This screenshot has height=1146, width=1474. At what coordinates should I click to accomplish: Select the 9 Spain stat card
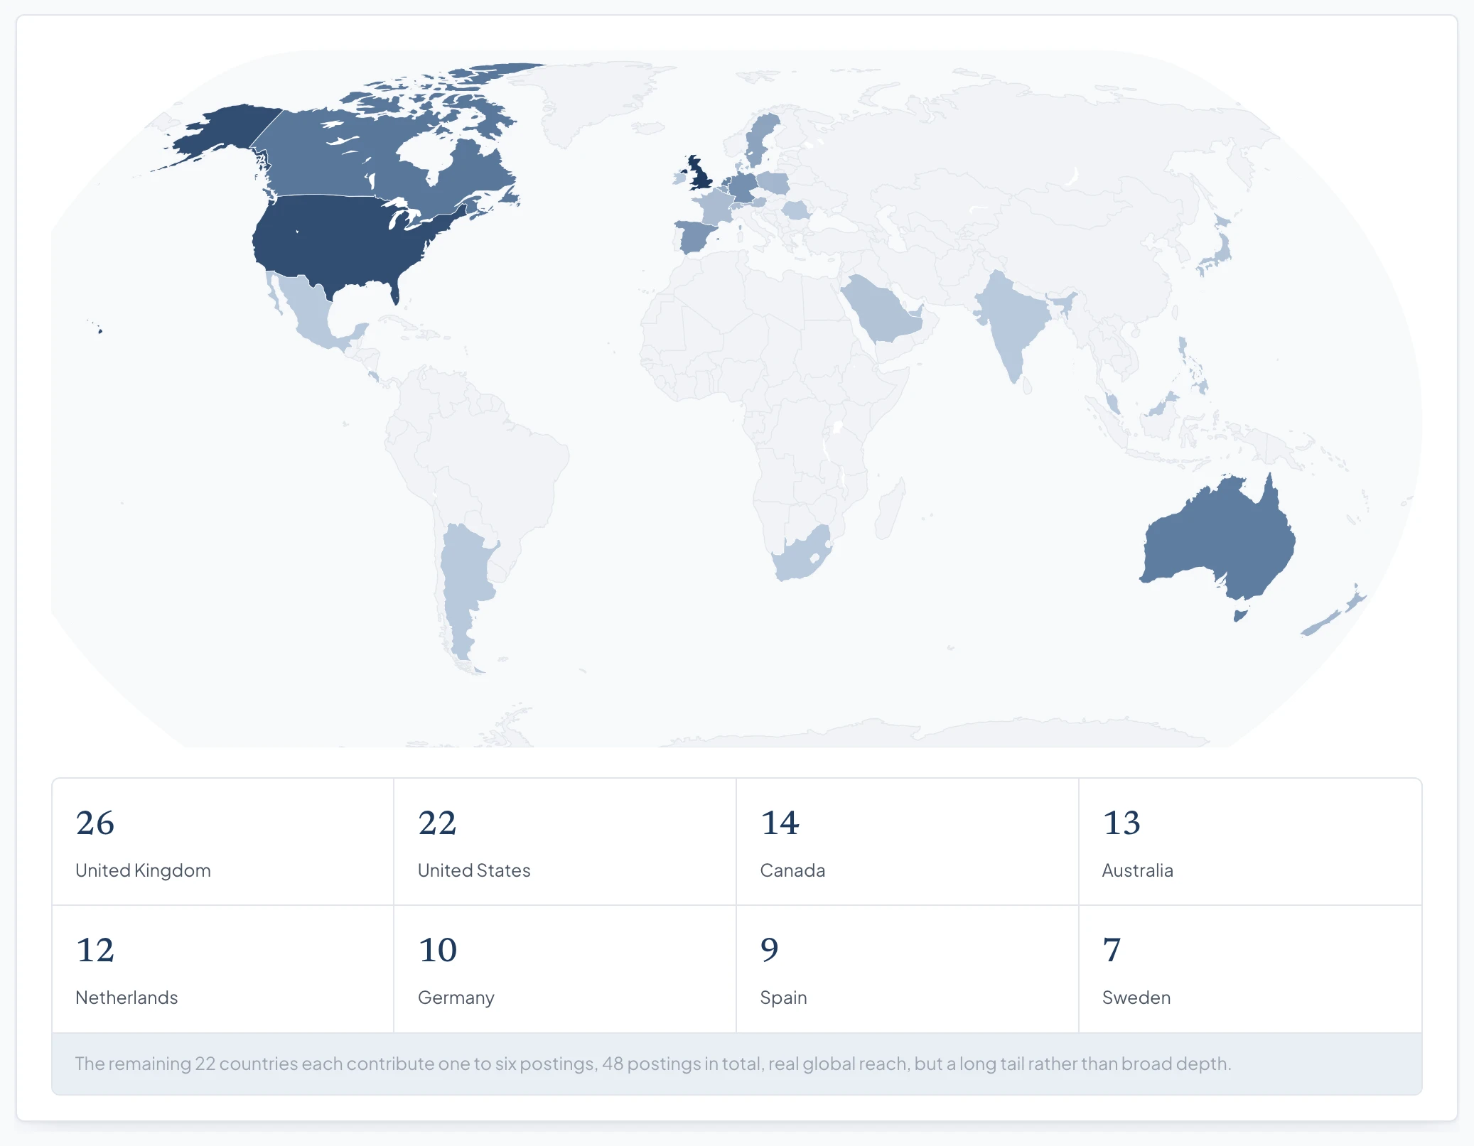(x=908, y=968)
